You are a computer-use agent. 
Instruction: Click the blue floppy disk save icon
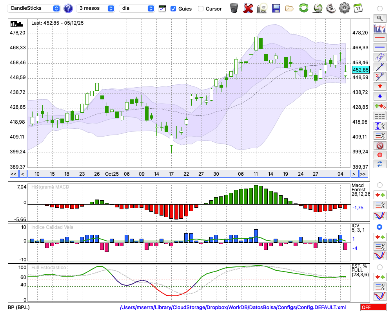click(x=276, y=8)
